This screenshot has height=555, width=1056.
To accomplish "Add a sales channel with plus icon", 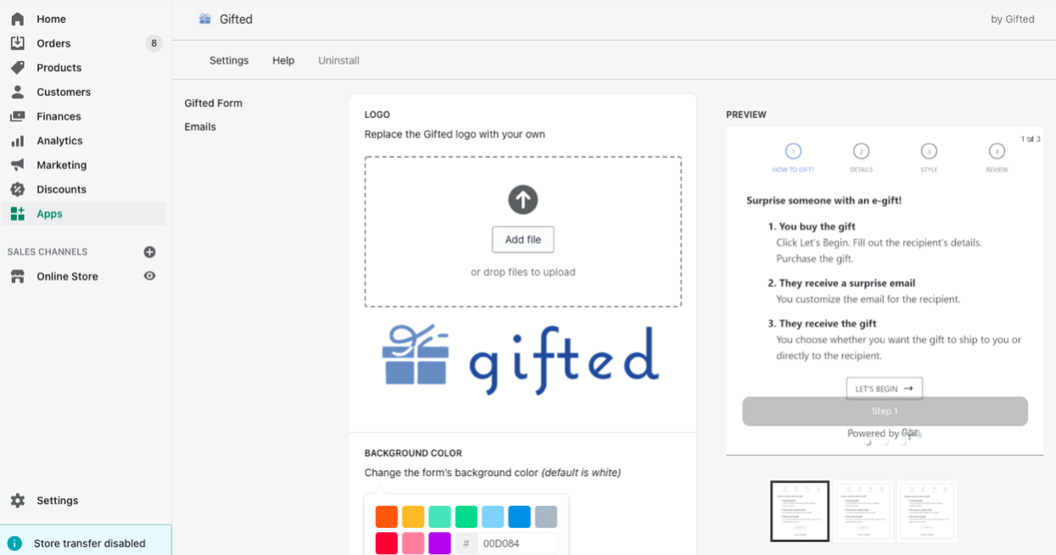I will pos(149,252).
